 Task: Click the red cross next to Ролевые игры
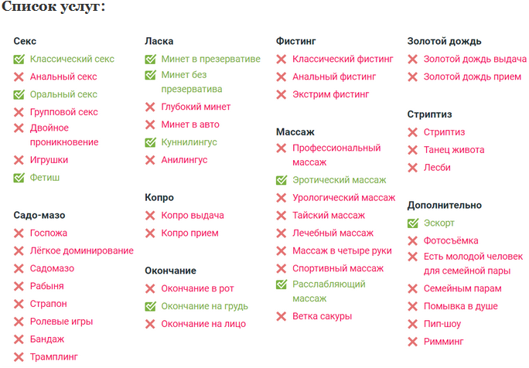[x=19, y=322]
